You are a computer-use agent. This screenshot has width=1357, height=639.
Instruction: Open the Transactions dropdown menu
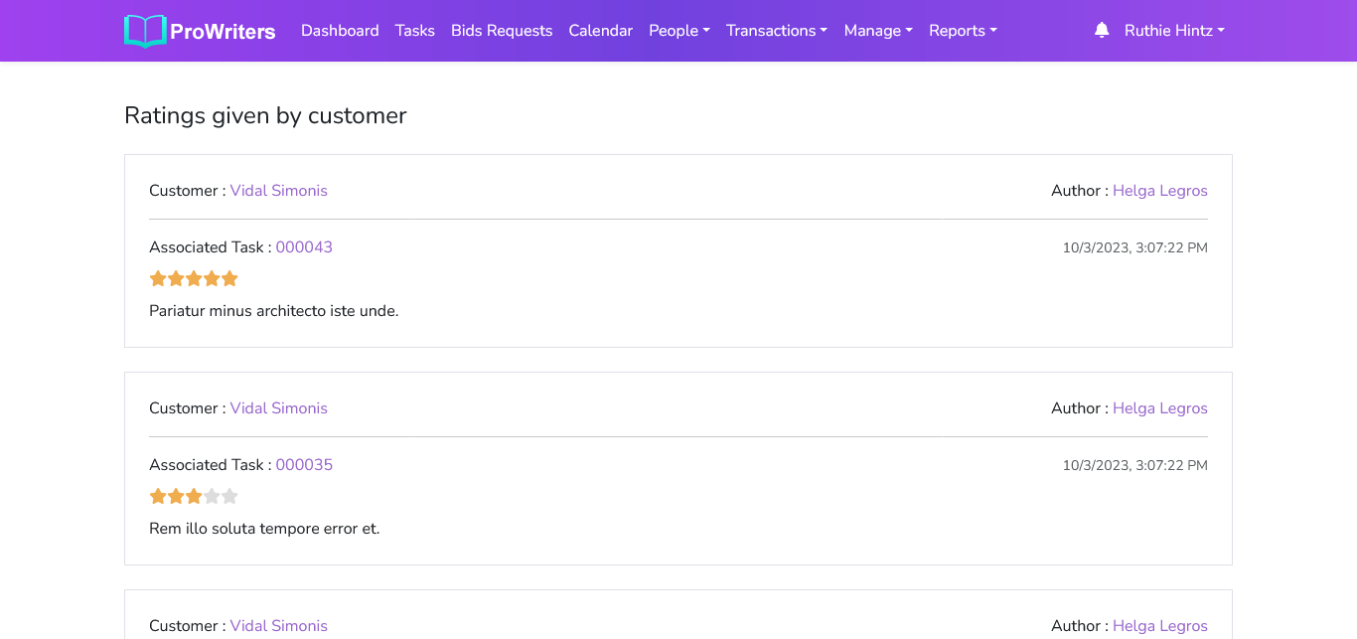[776, 31]
